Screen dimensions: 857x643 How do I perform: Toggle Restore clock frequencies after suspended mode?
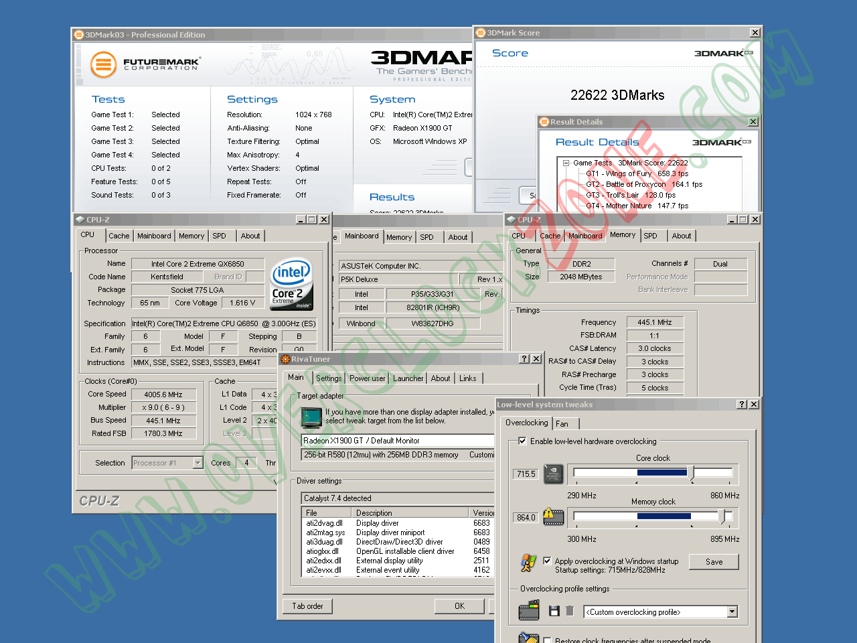pyautogui.click(x=547, y=640)
